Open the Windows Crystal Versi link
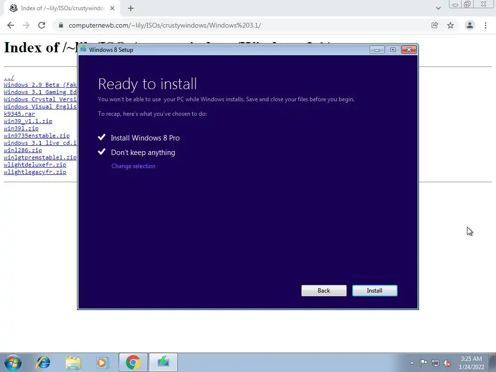 (x=40, y=99)
